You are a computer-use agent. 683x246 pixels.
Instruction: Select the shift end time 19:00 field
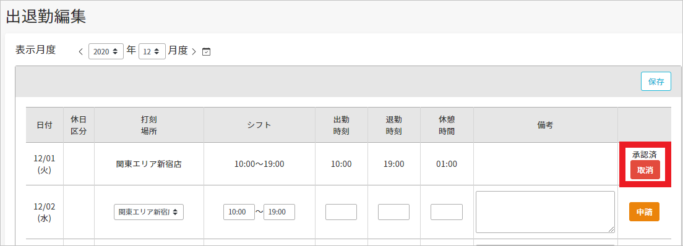(x=279, y=212)
